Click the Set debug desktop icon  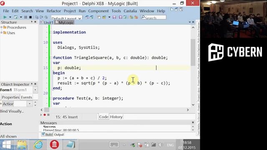point(91,17)
